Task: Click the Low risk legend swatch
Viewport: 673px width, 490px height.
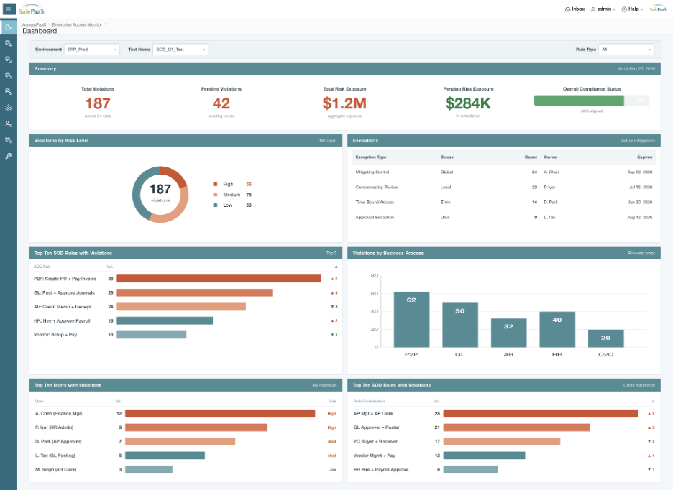Action: click(215, 205)
